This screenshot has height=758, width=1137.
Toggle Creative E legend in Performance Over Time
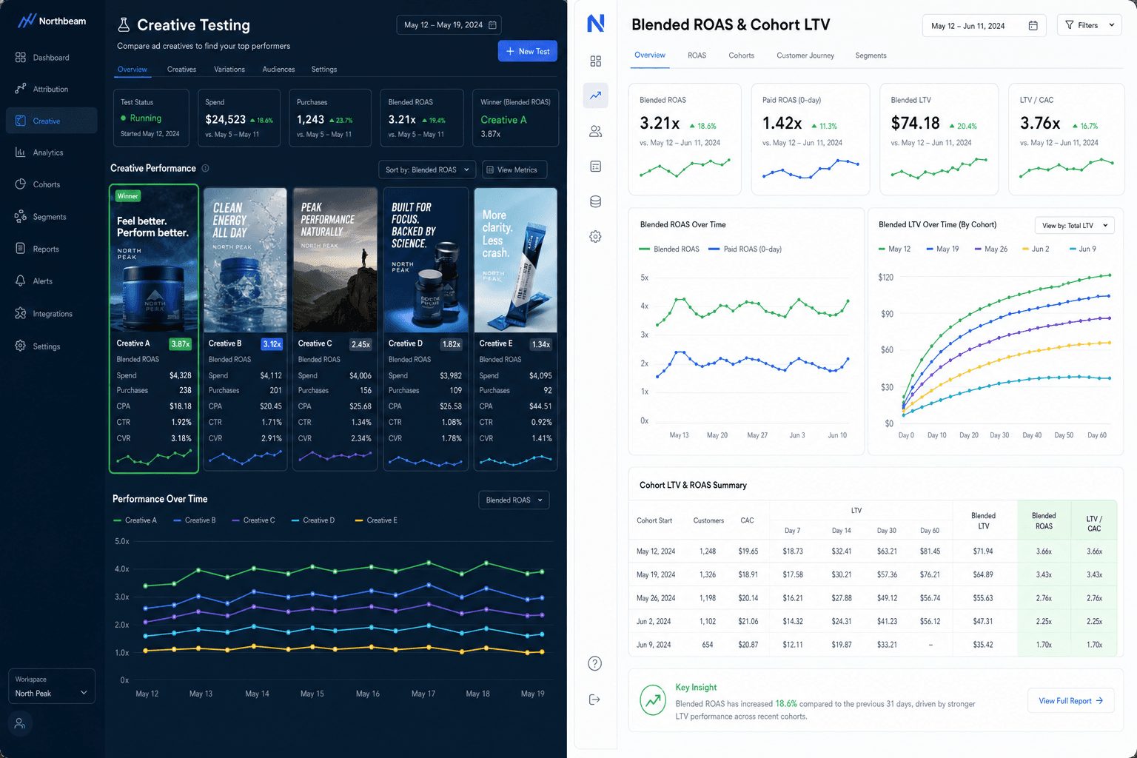(x=376, y=520)
